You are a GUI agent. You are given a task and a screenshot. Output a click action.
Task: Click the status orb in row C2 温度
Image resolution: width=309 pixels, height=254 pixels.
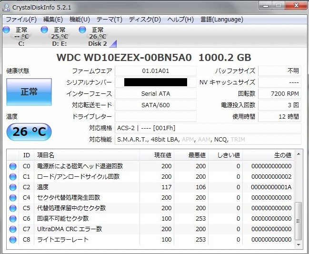13,187
